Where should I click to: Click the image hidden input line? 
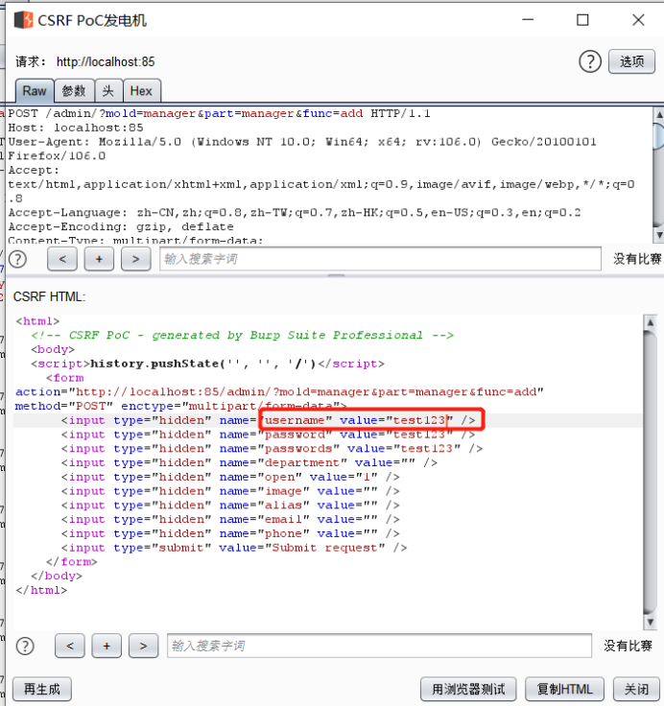pyautogui.click(x=230, y=491)
